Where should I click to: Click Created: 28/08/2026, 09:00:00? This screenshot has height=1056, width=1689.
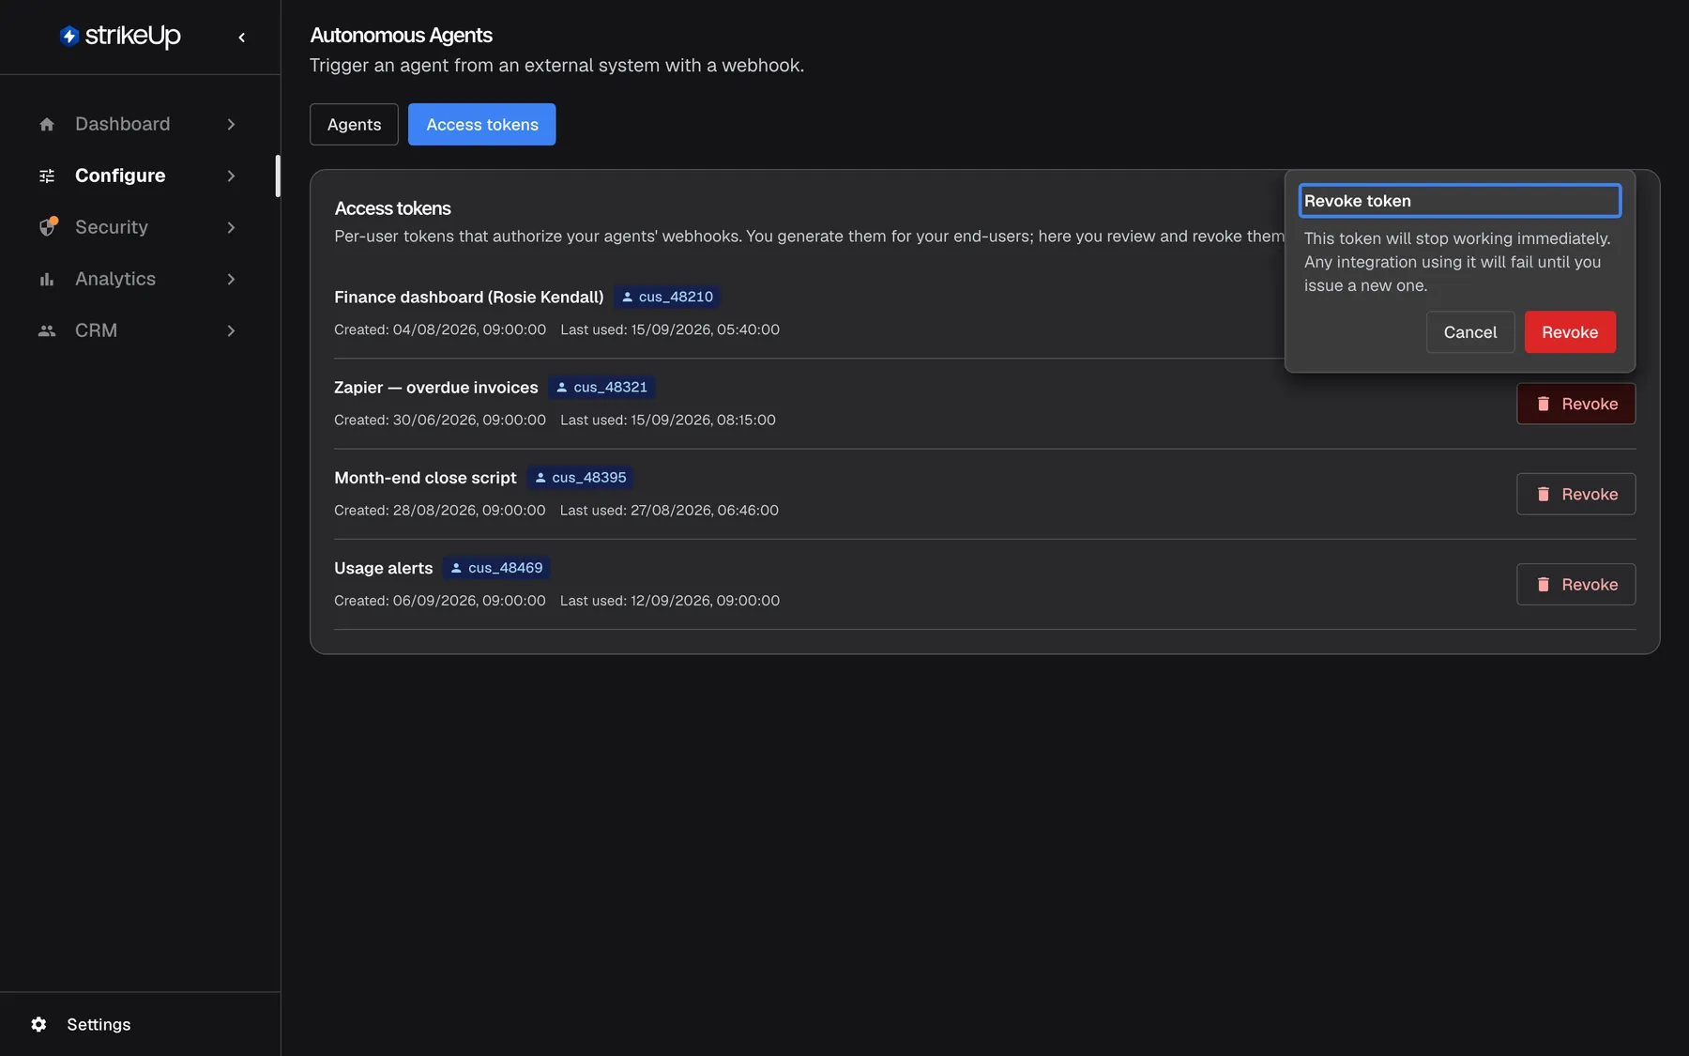tap(440, 510)
